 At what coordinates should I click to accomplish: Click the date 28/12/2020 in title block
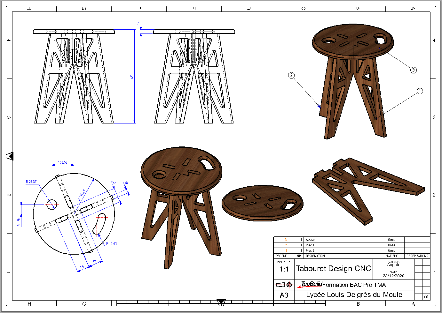click(x=393, y=276)
